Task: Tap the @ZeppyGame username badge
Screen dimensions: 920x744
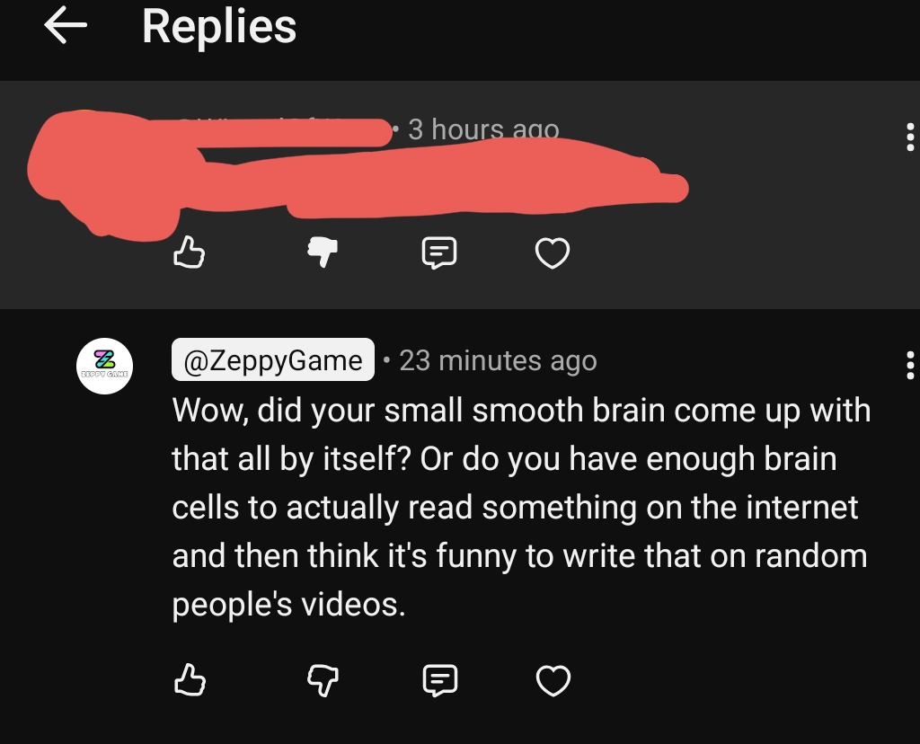Action: click(x=273, y=359)
